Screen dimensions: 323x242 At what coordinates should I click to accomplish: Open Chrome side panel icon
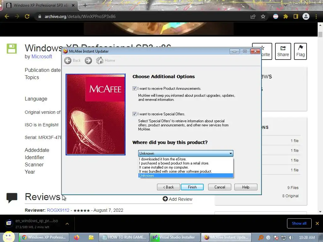(296, 16)
